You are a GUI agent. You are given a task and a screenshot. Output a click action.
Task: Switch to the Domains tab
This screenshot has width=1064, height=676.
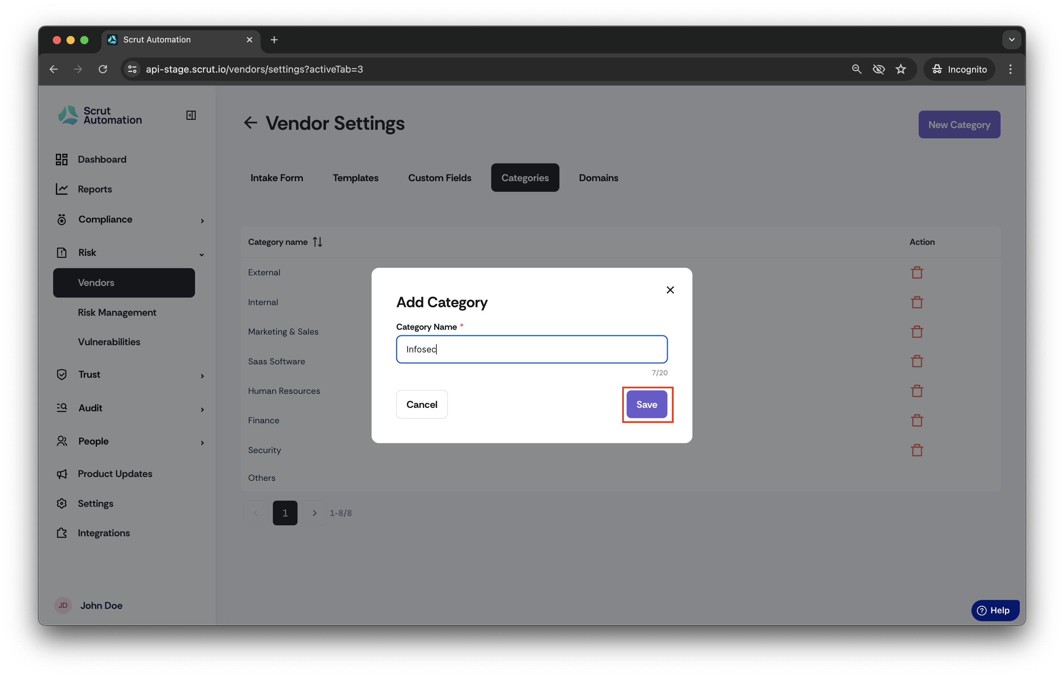[x=598, y=178]
